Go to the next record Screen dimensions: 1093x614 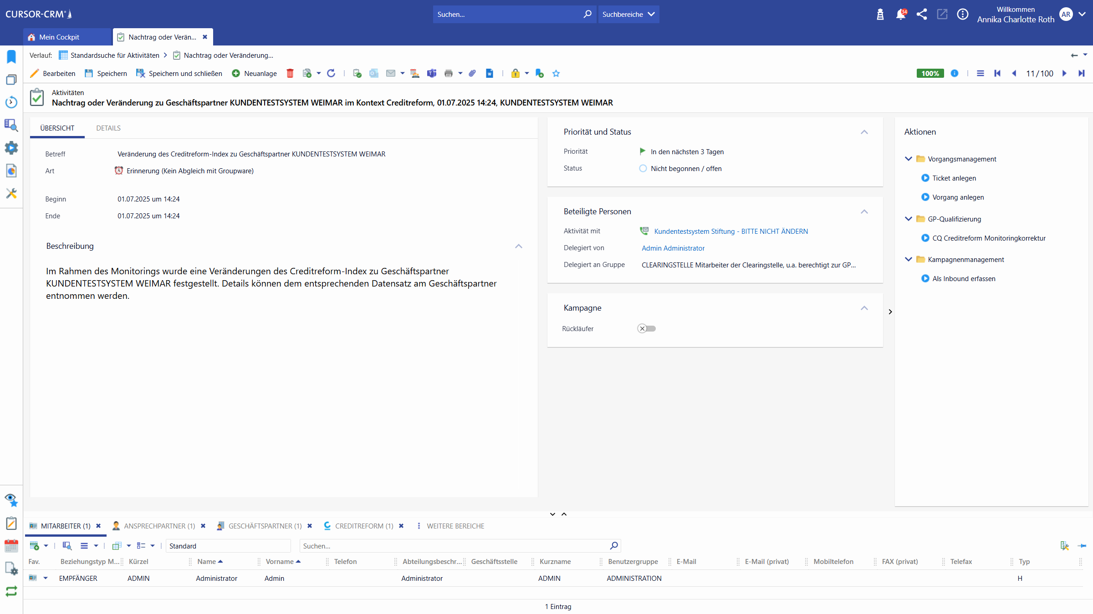tap(1065, 73)
